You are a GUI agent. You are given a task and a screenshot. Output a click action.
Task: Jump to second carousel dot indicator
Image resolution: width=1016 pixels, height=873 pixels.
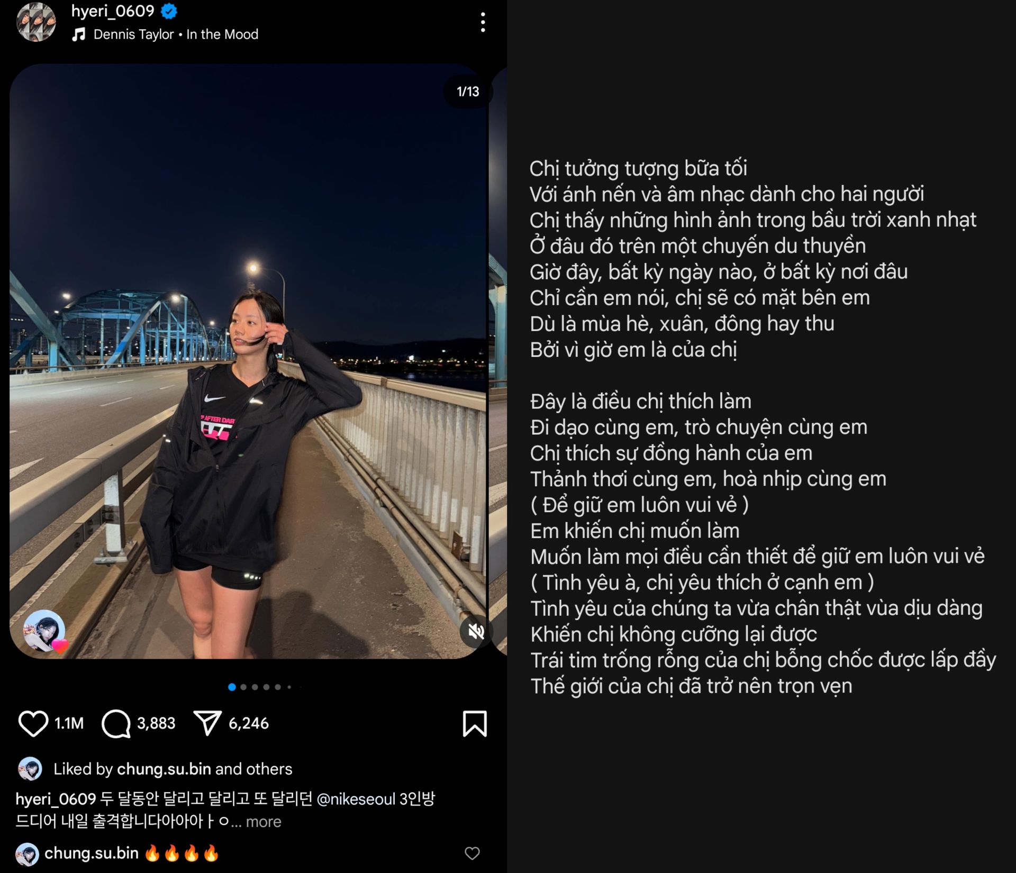click(x=243, y=687)
